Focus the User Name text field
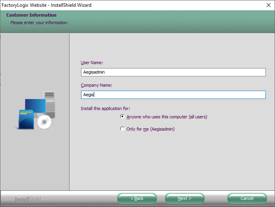Image resolution: width=275 pixels, height=207 pixels. (173, 72)
